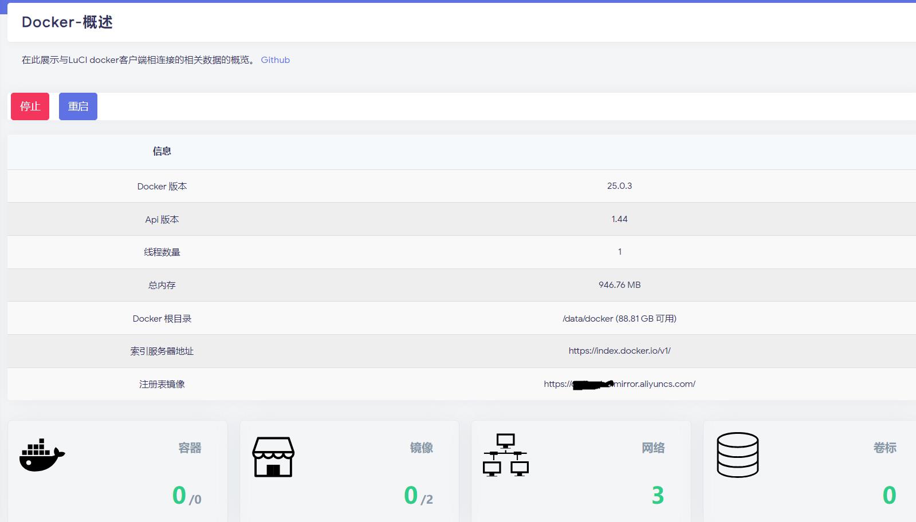
Task: Click the volume count 0
Action: coord(889,496)
